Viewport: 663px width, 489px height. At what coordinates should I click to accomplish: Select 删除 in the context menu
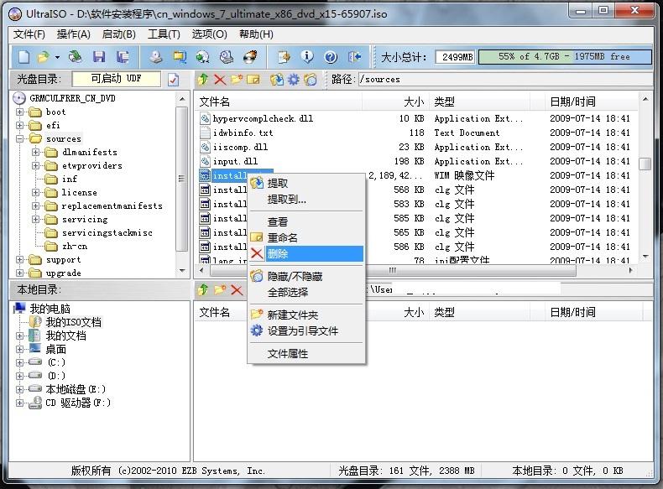point(306,253)
